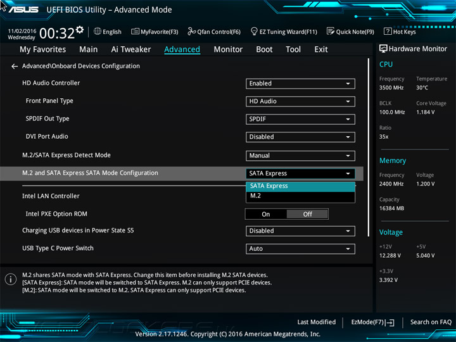Switch to Ai Tweaker tab
The width and height of the screenshot is (456, 342).
(131, 49)
